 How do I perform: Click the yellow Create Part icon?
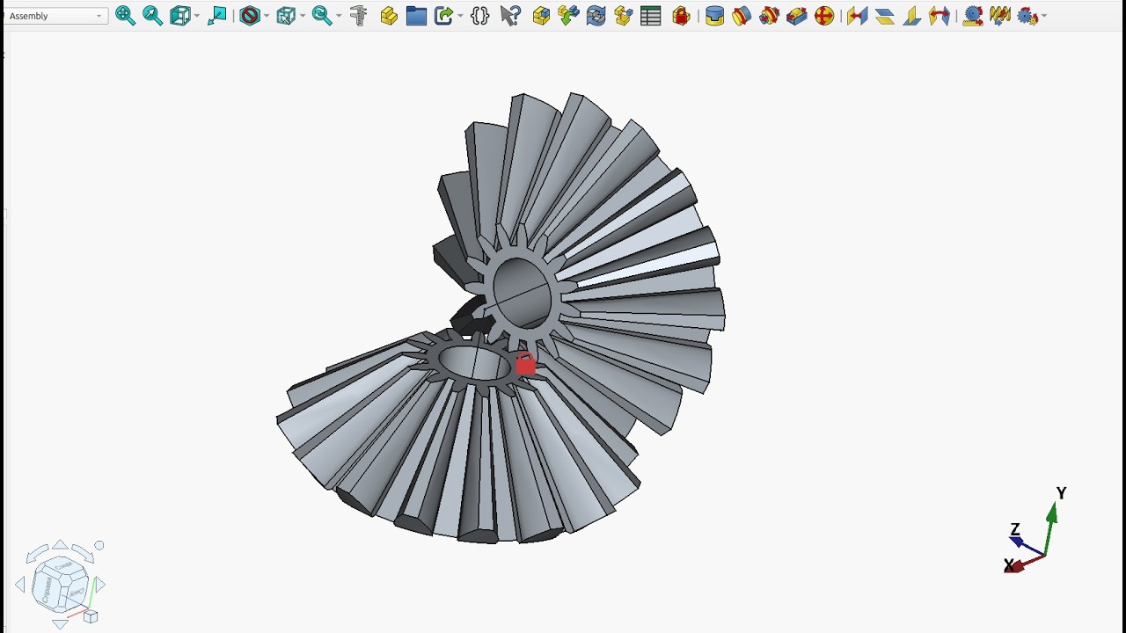389,16
